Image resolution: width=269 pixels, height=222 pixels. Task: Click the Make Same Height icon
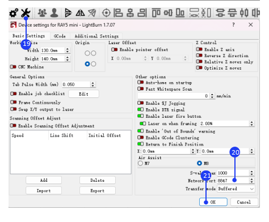tap(206, 13)
